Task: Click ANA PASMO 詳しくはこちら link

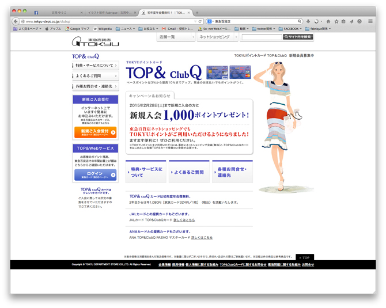Action: [202, 238]
